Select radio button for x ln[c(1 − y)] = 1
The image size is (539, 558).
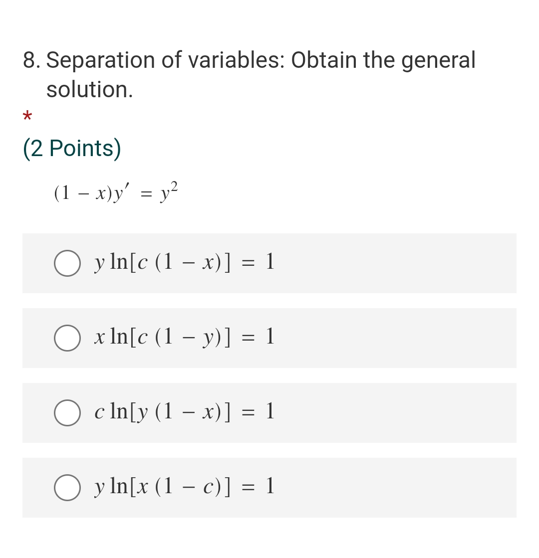[x=67, y=338]
